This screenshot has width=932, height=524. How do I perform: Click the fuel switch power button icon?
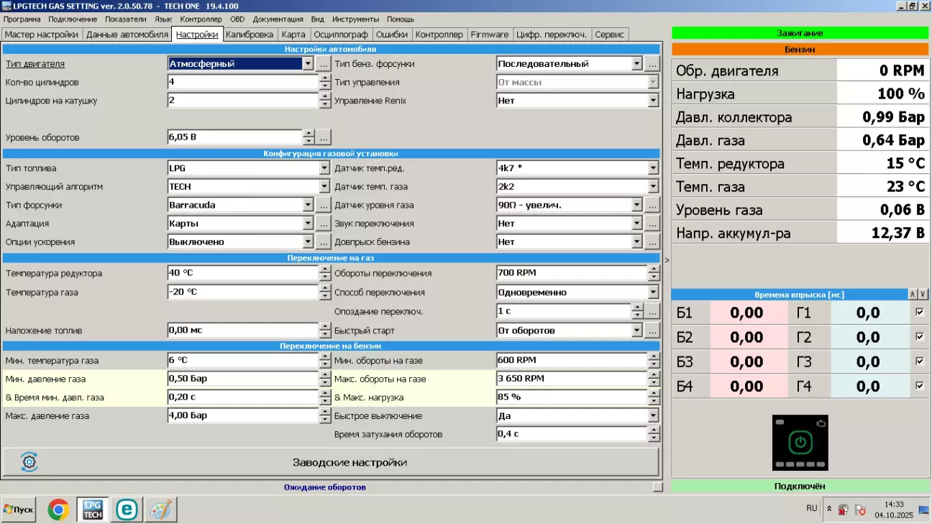click(800, 442)
